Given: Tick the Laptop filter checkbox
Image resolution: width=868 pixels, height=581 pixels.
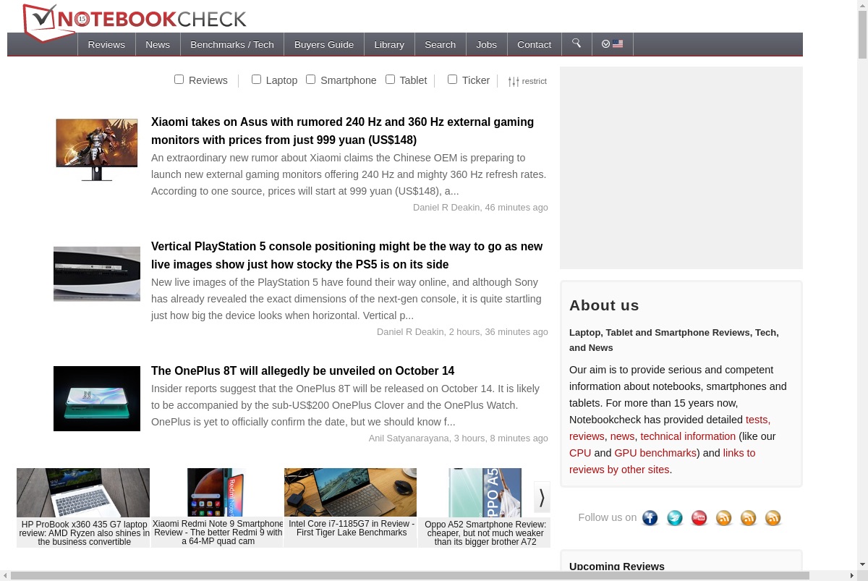Looking at the screenshot, I should 256,79.
